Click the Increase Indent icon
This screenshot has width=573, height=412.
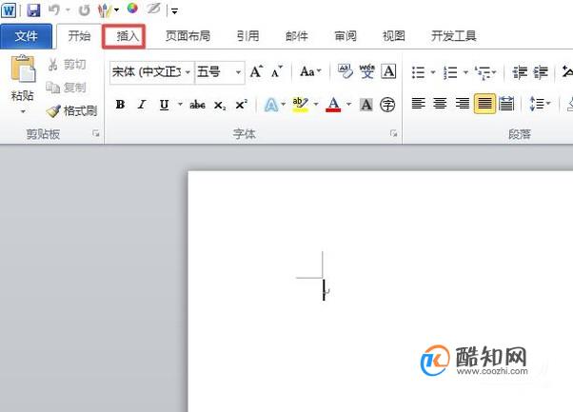pyautogui.click(x=541, y=72)
